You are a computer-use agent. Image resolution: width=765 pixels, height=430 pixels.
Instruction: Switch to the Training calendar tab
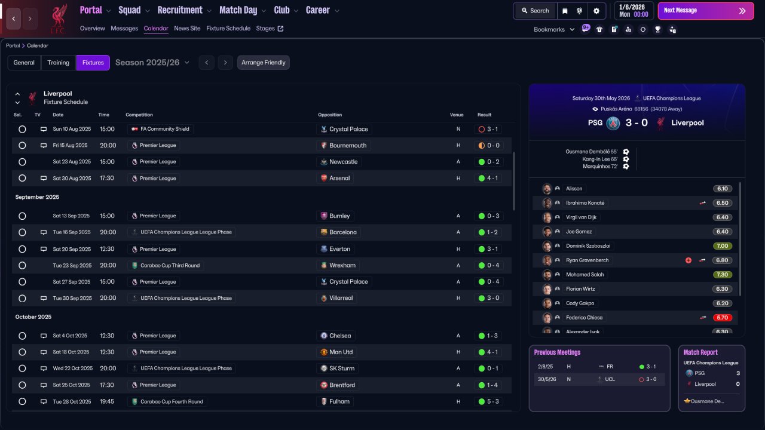59,63
